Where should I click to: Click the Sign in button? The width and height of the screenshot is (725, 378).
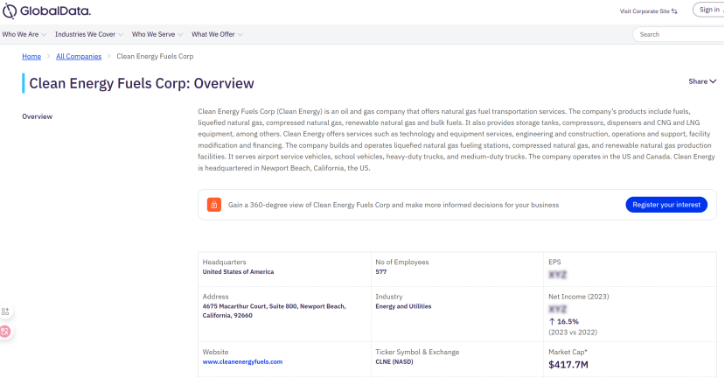tap(707, 10)
